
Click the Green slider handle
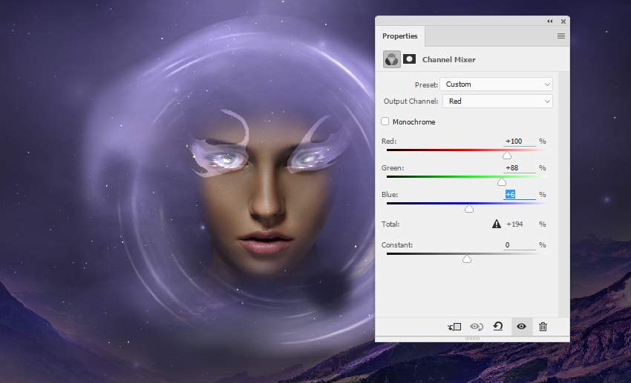[501, 182]
